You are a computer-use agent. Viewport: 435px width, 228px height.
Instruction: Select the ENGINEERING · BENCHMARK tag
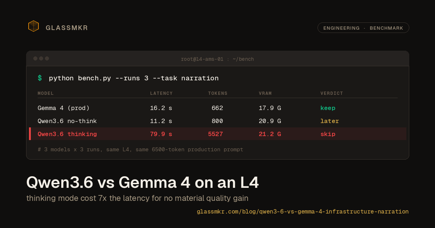(363, 28)
